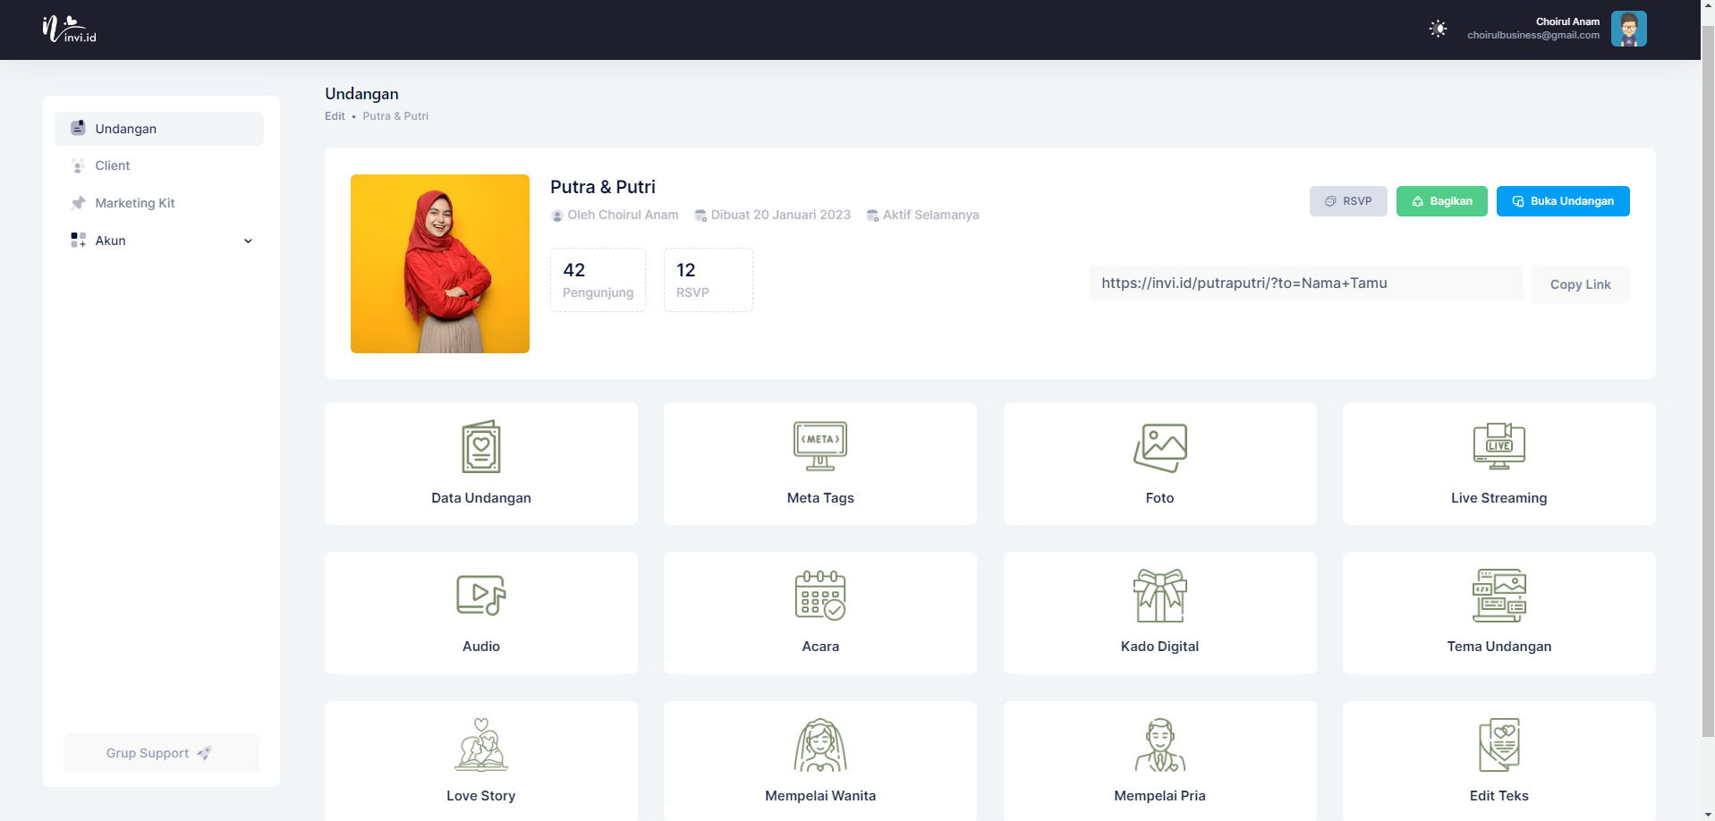
Task: Open Undangan in the sidebar
Action: [x=159, y=129]
